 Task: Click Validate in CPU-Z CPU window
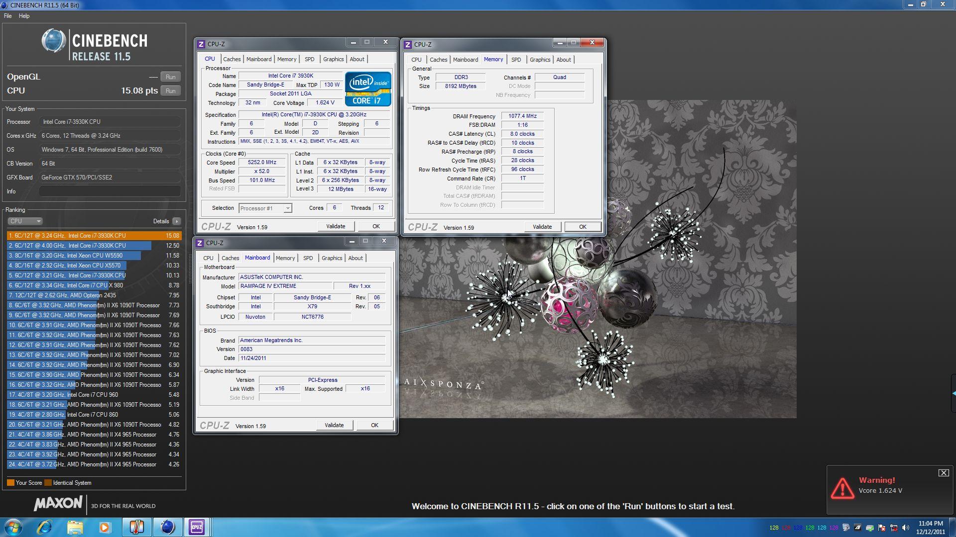[336, 226]
